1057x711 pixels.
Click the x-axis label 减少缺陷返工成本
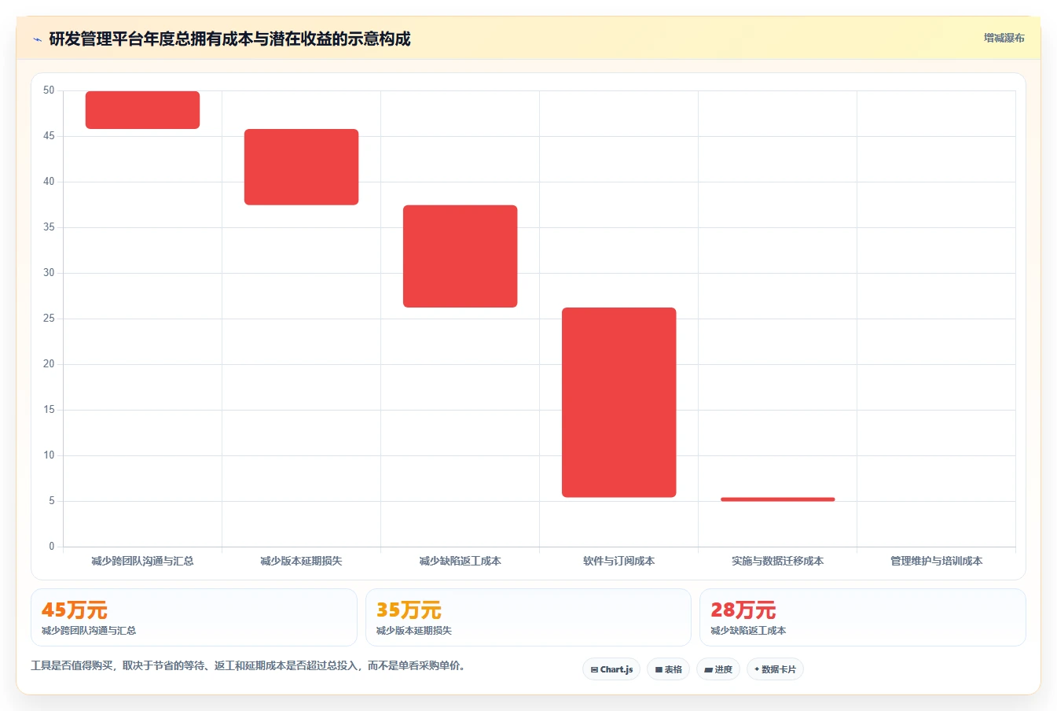click(x=460, y=561)
